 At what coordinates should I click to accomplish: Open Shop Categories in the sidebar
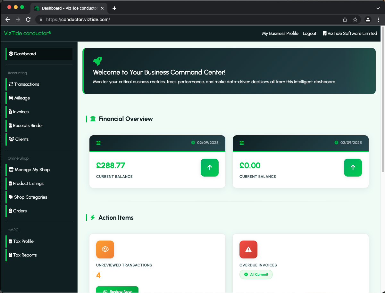39,197
